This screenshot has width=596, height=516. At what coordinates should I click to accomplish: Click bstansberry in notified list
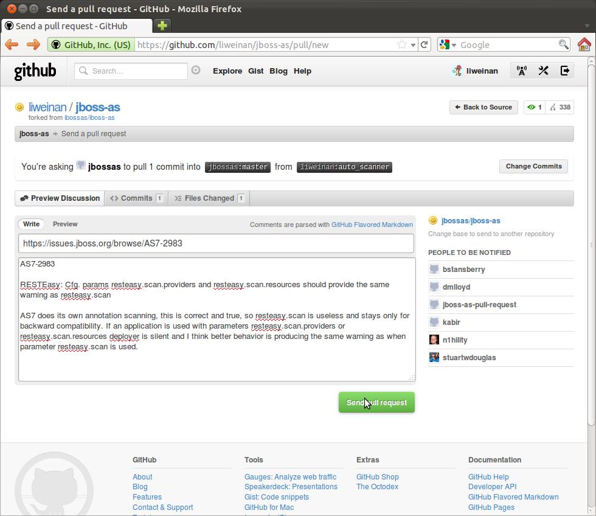tap(463, 269)
